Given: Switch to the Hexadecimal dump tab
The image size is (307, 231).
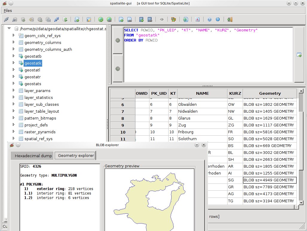Looking at the screenshot, I should [33, 156].
